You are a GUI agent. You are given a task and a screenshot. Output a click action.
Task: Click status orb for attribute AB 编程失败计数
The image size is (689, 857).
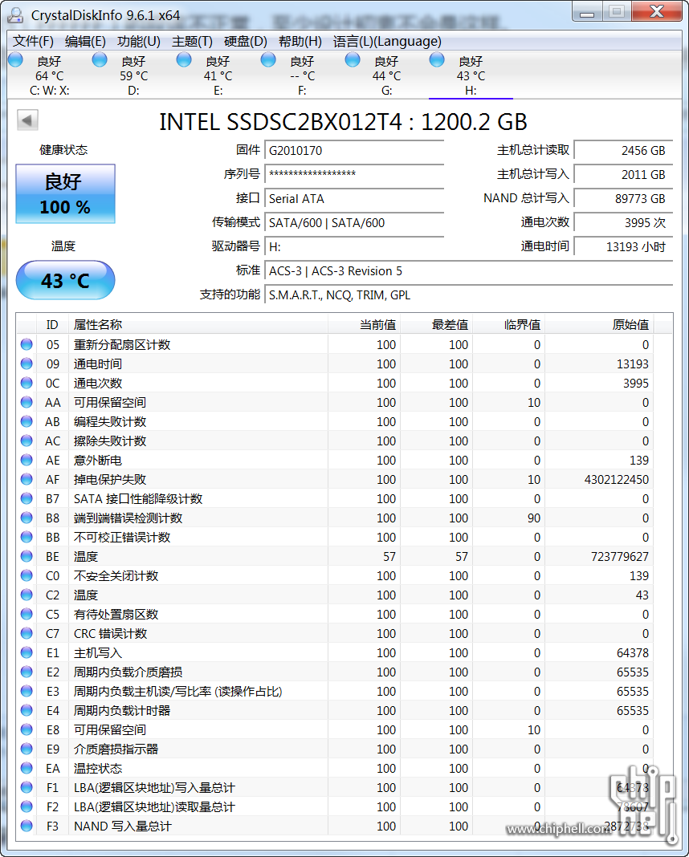(26, 421)
